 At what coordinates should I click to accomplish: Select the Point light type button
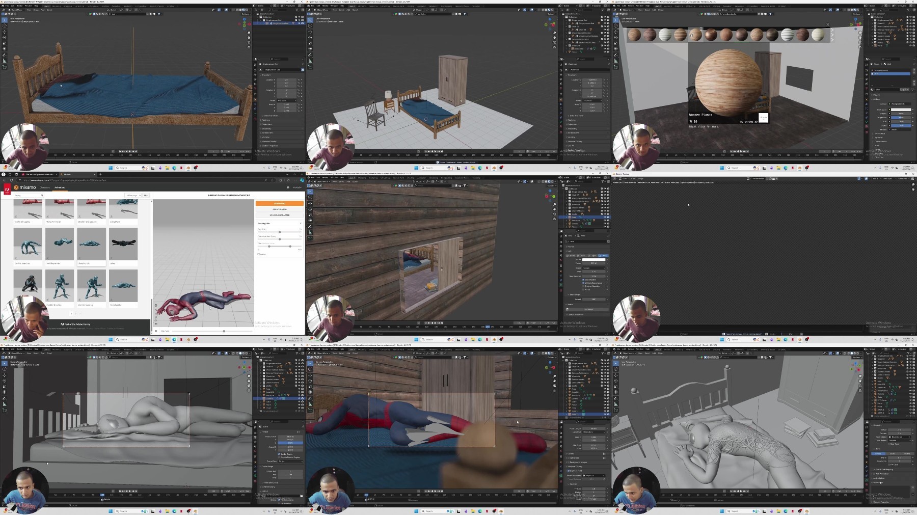[x=571, y=256]
